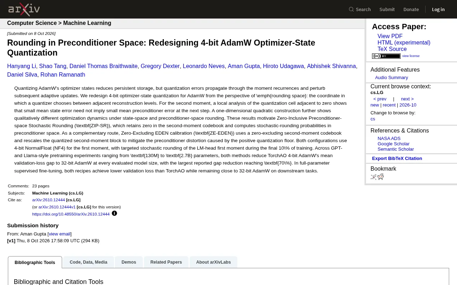This screenshot has height=285, width=457.
Task: Open the Audio Summary feature
Action: [391, 78]
